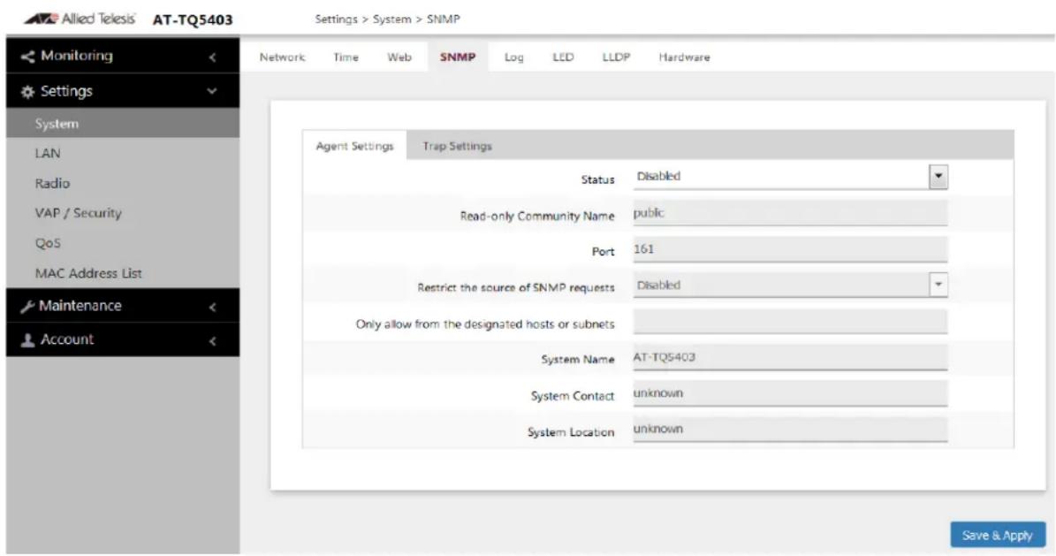Open the Agent Settings sub-tab
This screenshot has width=1056, height=556.
click(x=355, y=146)
